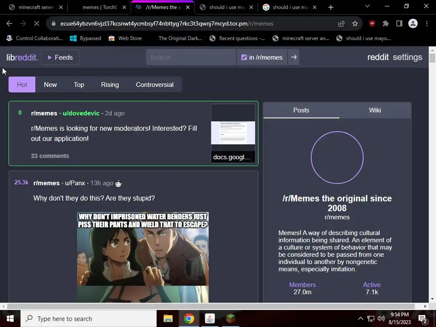This screenshot has height=327, width=436.
Task: Open the Windows Start menu
Action: 10,318
